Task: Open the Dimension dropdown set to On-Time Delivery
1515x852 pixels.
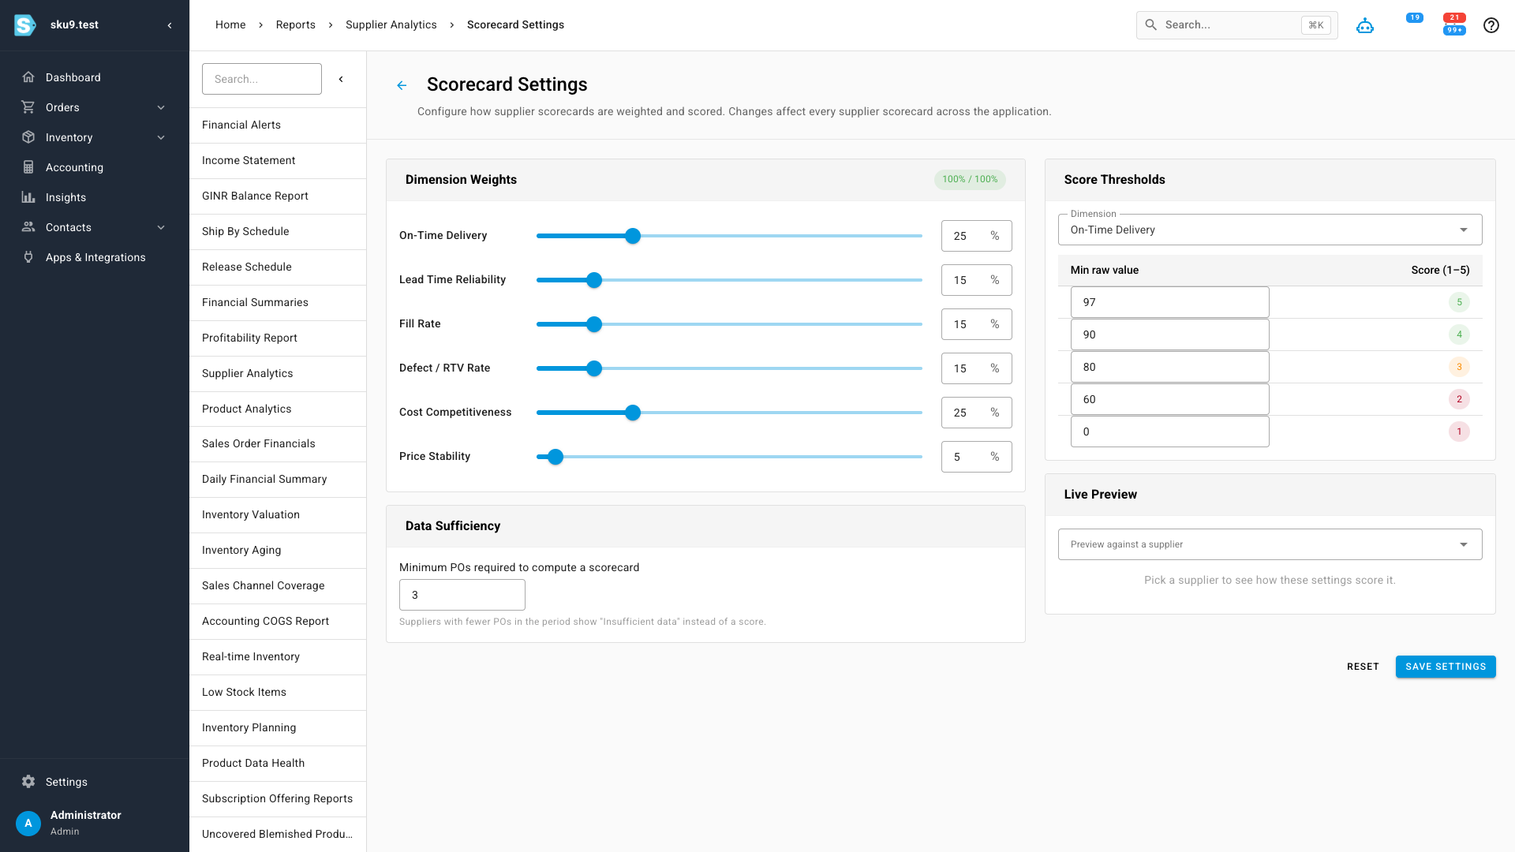Action: click(x=1270, y=230)
